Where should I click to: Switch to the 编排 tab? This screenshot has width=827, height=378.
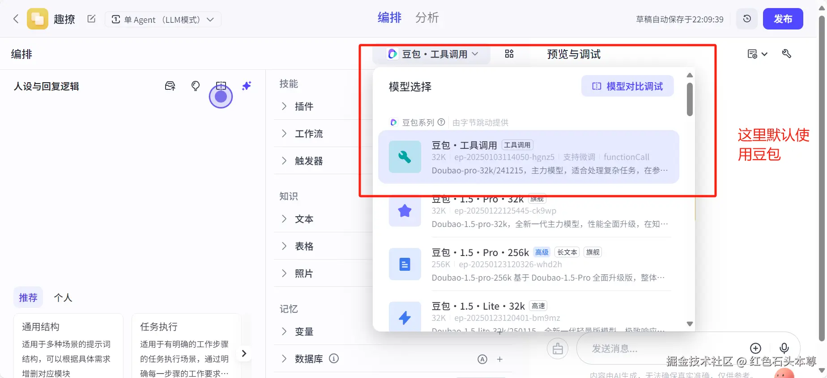coord(389,17)
